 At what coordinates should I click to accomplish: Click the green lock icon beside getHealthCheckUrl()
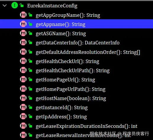pos(30,61)
